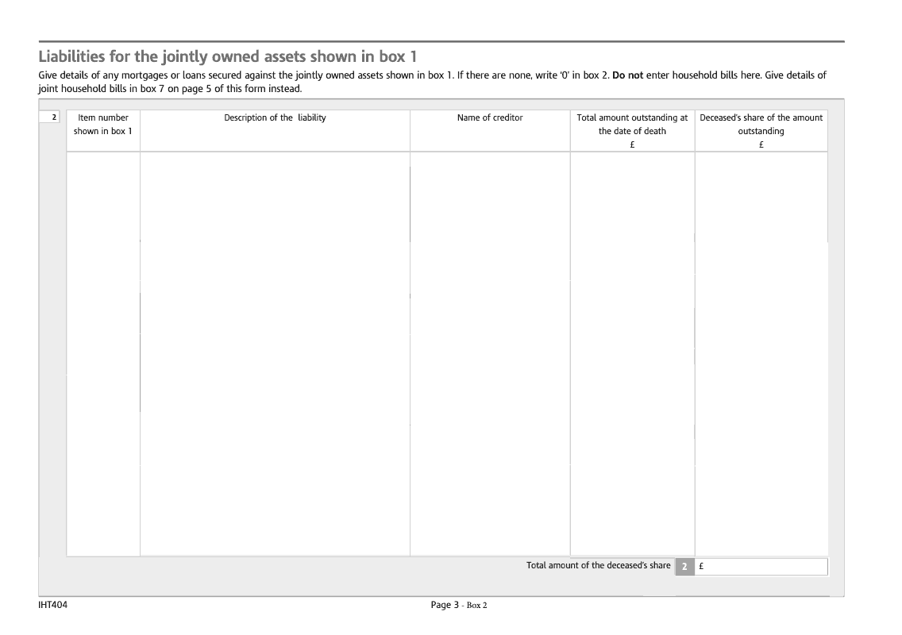Click the 'Item number shown in box 1' header
This screenshot has width=902, height=635.
coord(103,125)
